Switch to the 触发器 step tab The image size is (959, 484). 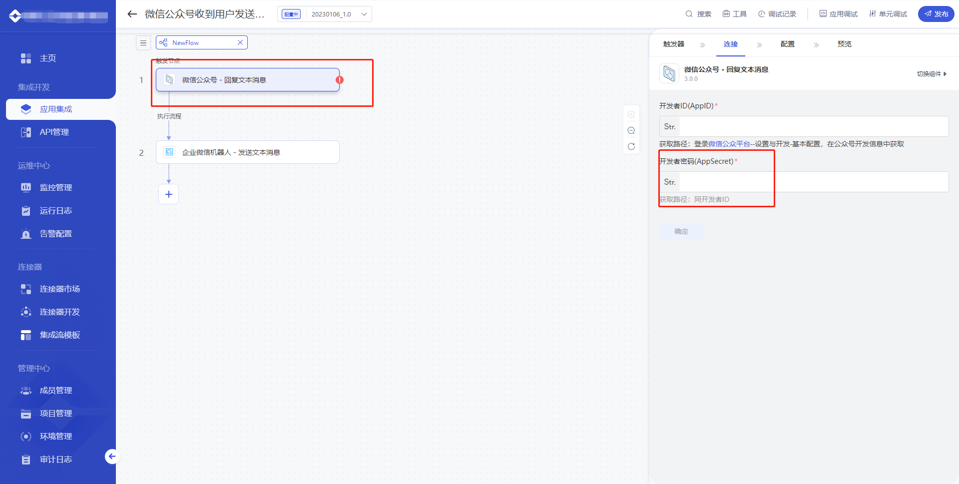click(x=674, y=44)
